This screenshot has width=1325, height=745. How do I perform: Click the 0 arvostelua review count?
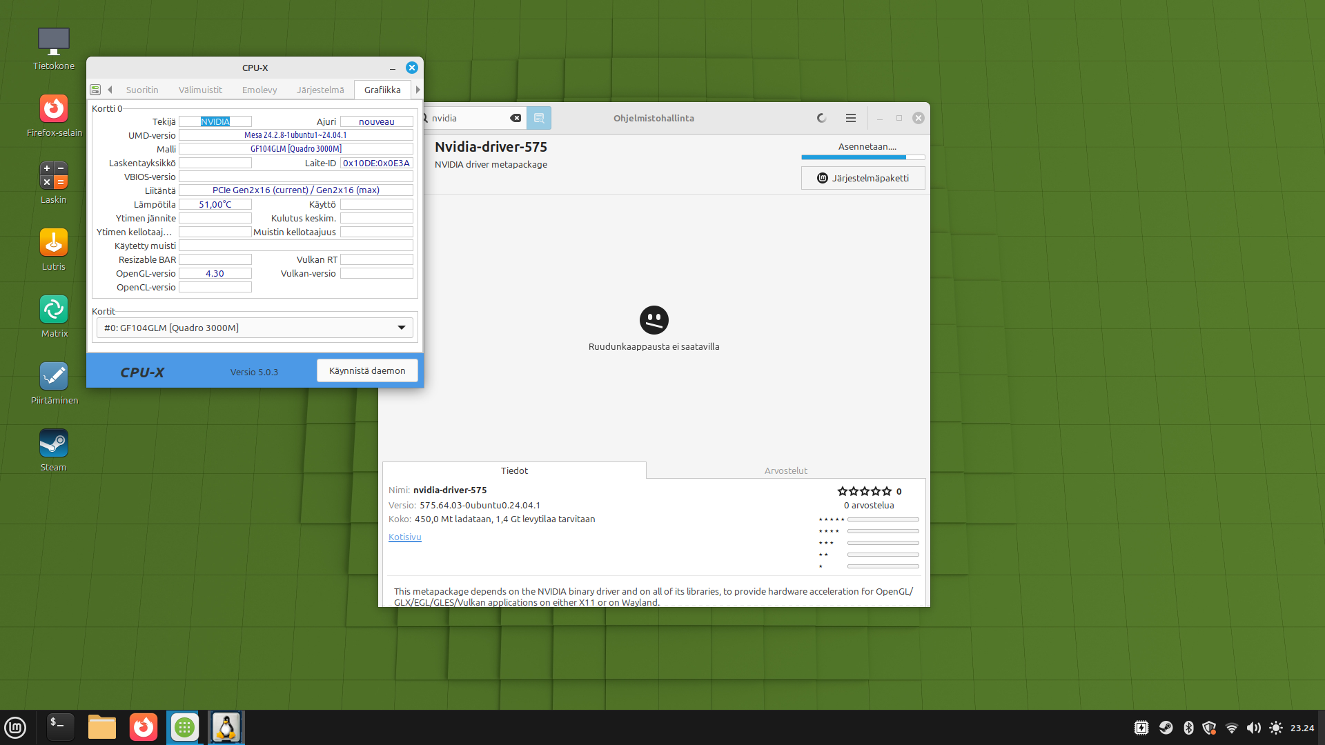pyautogui.click(x=869, y=506)
